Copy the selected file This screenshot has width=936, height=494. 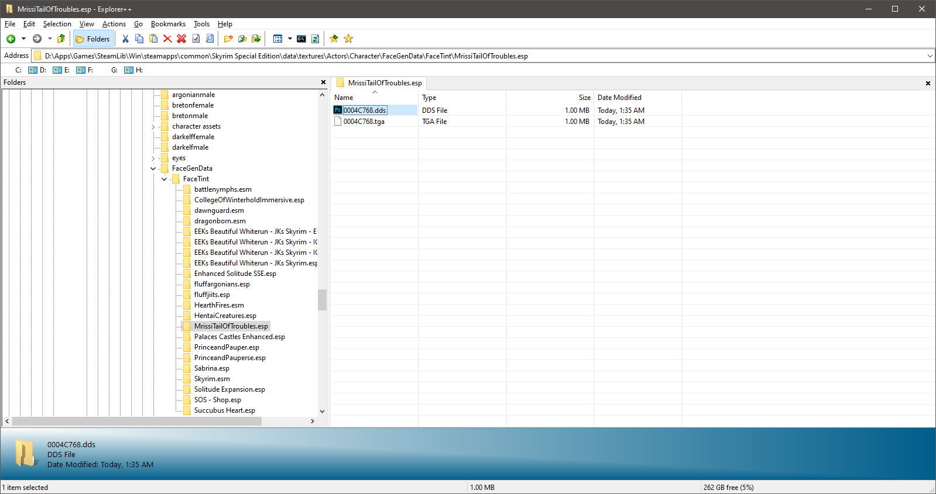click(139, 39)
